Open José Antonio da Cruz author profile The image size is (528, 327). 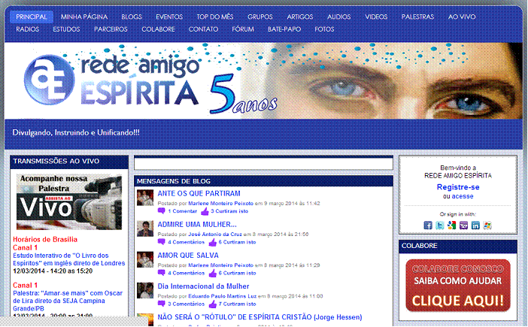(215, 234)
